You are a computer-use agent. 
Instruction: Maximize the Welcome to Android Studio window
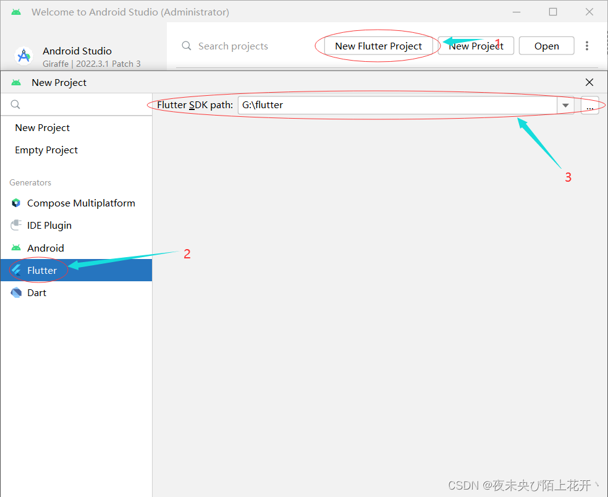click(553, 12)
